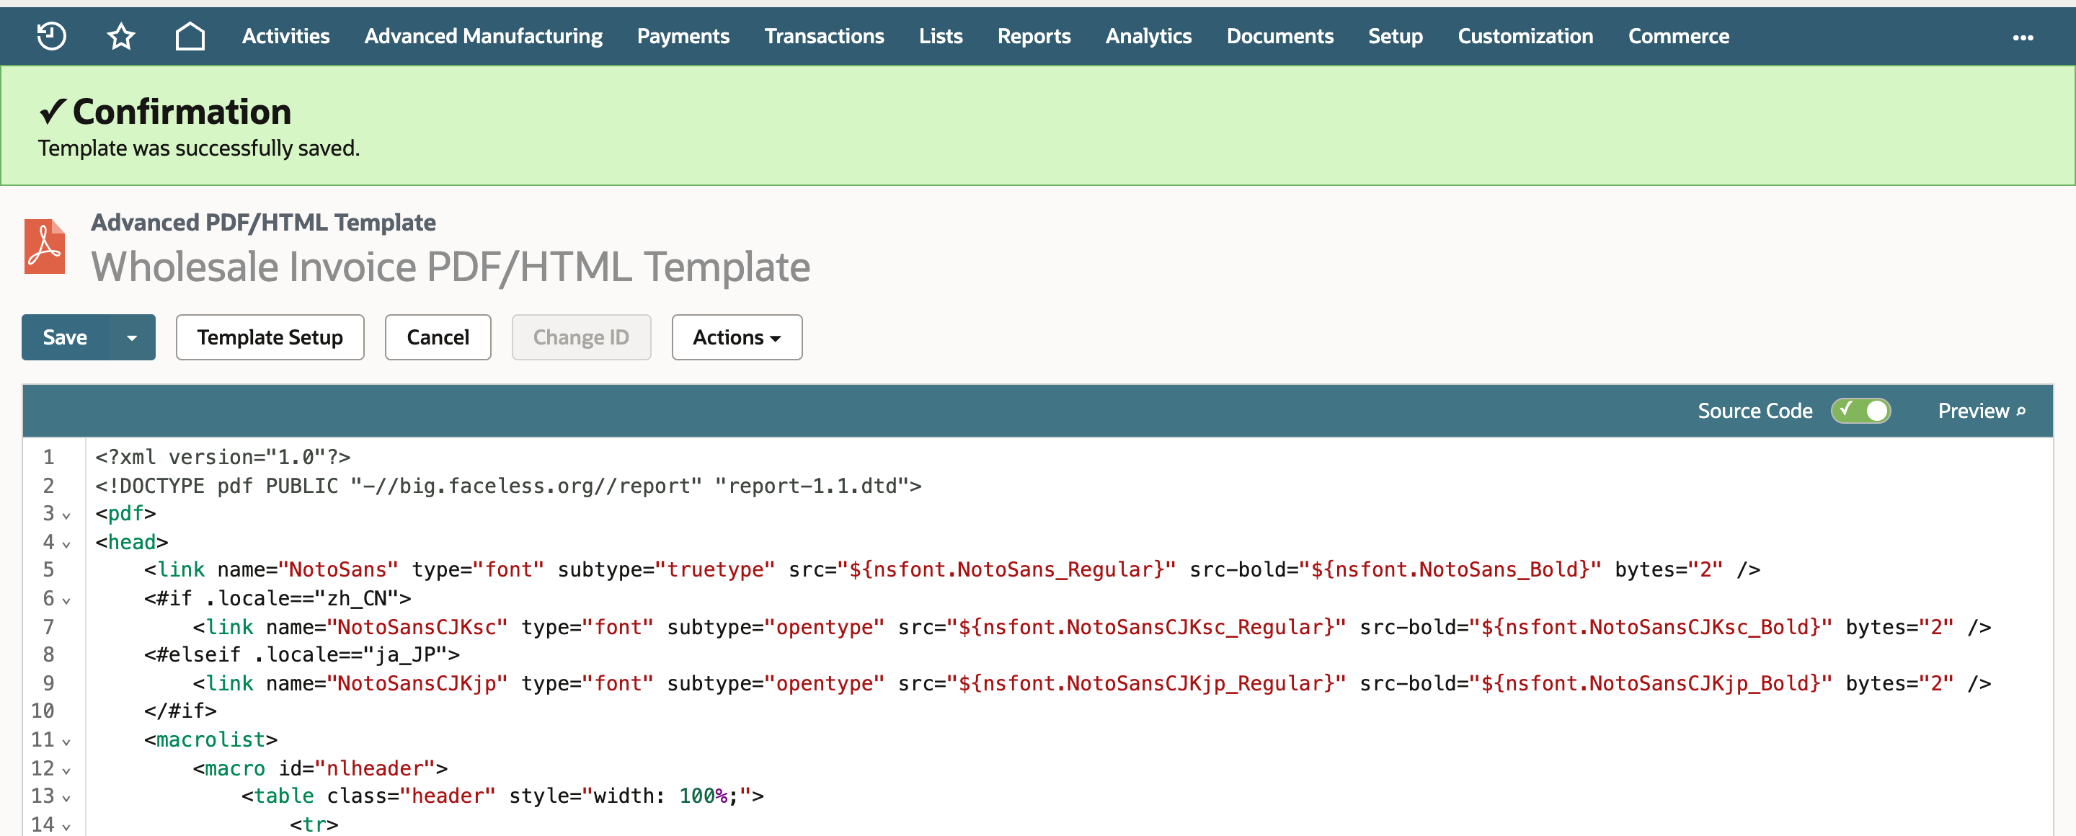
Task: Click the Preview magnifier icon
Action: click(x=2020, y=412)
